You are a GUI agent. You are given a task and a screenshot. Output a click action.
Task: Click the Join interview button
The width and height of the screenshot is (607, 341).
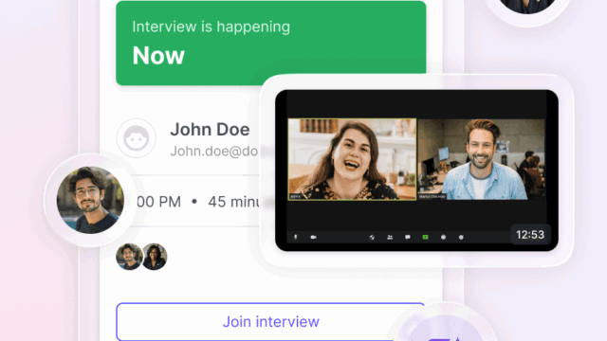(270, 322)
